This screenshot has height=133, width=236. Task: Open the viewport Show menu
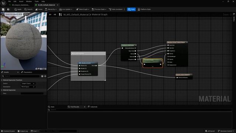tap(26, 14)
